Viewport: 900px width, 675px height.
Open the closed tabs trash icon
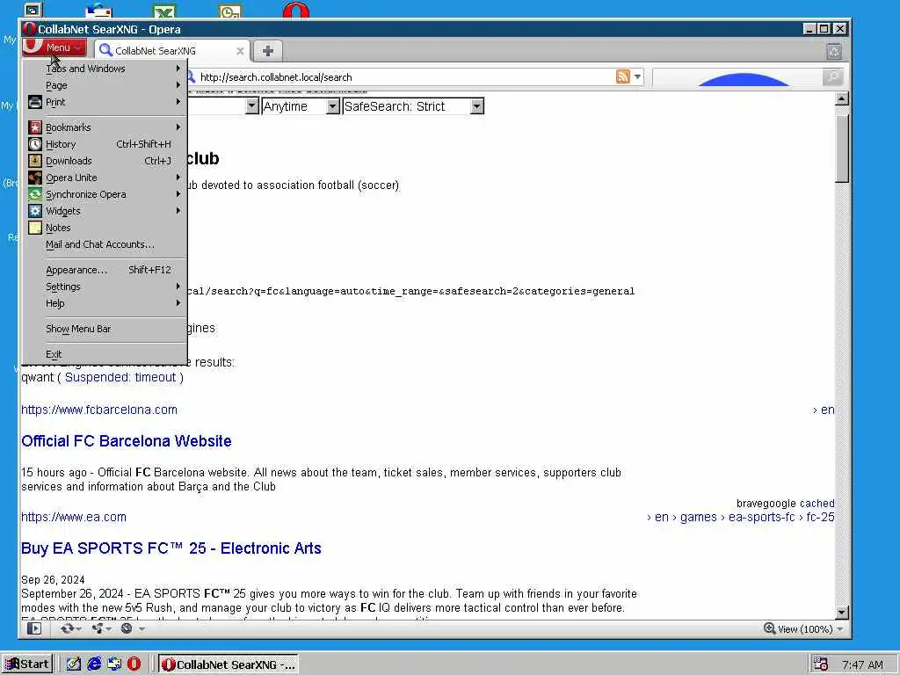[x=834, y=51]
